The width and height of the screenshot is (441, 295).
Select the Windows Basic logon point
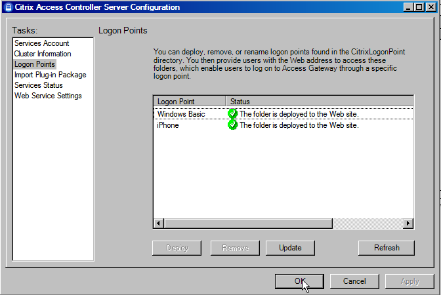tap(283, 114)
